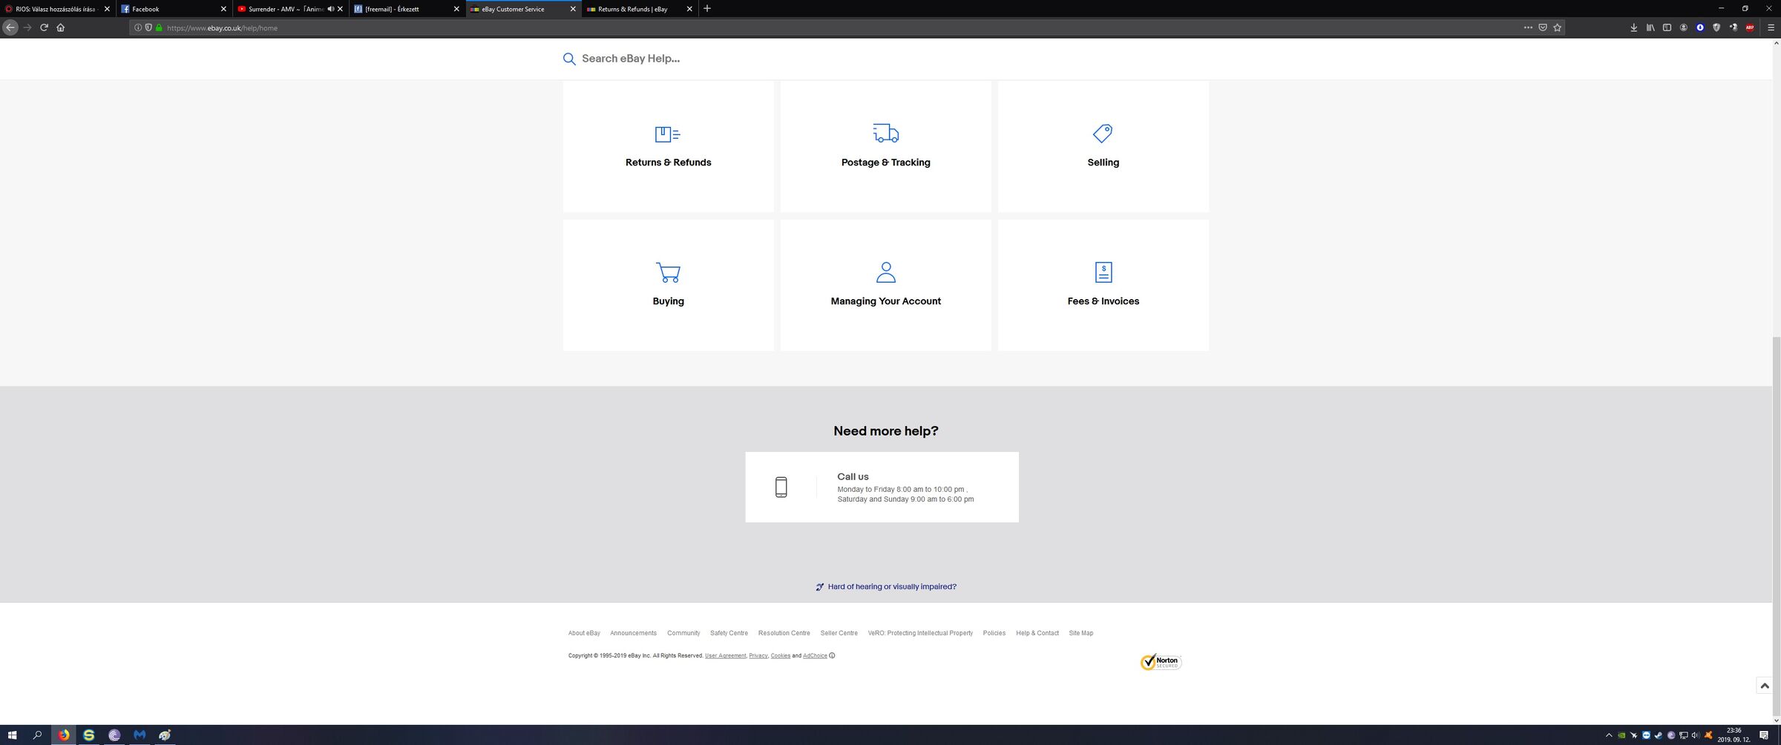Open the Steam tray icon

1659,735
